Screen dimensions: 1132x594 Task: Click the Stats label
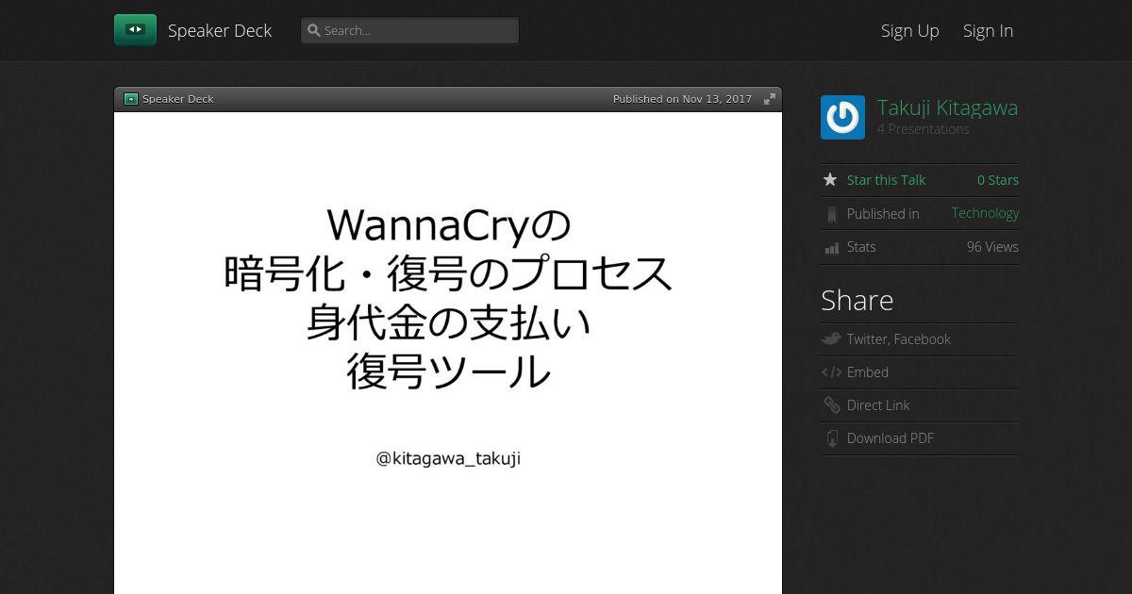coord(861,247)
